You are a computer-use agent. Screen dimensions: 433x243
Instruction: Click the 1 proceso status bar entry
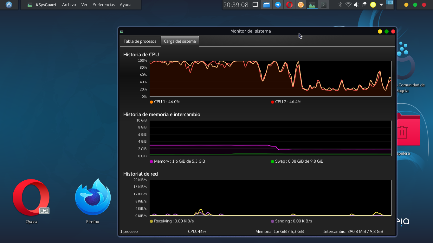pos(129,232)
